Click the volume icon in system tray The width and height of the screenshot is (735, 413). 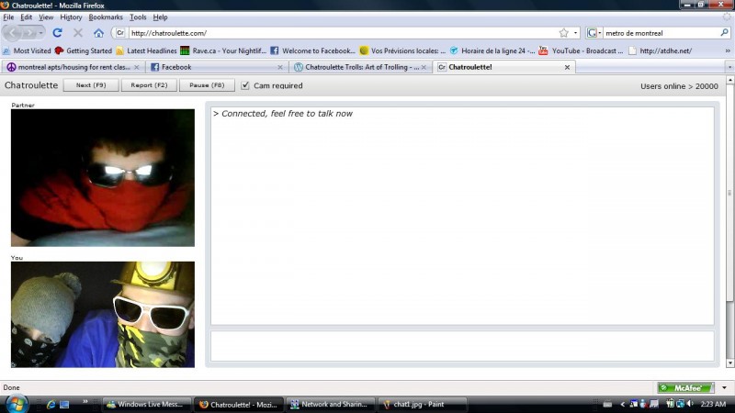(x=690, y=404)
